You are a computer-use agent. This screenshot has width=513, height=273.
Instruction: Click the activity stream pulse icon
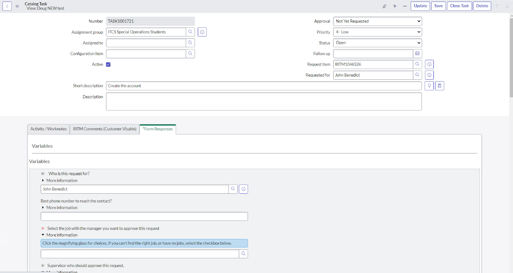[395, 6]
